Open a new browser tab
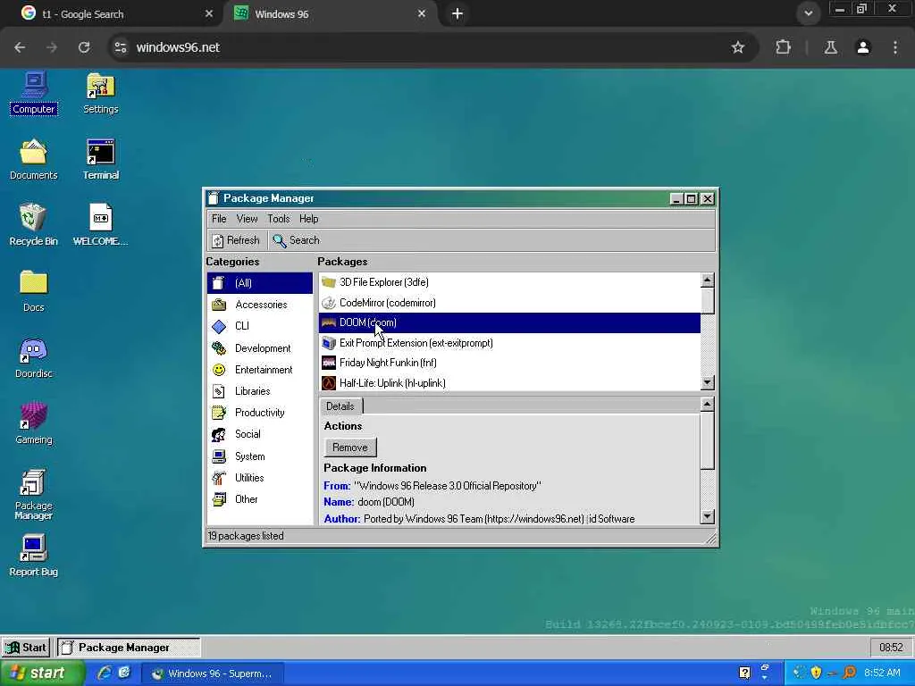This screenshot has height=686, width=915. tap(457, 13)
